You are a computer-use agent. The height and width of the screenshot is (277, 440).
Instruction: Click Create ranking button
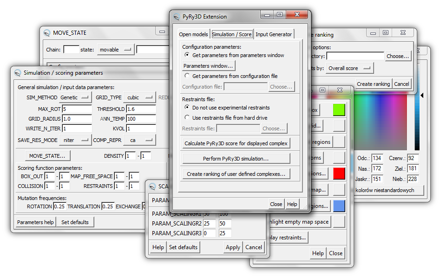[x=373, y=84]
